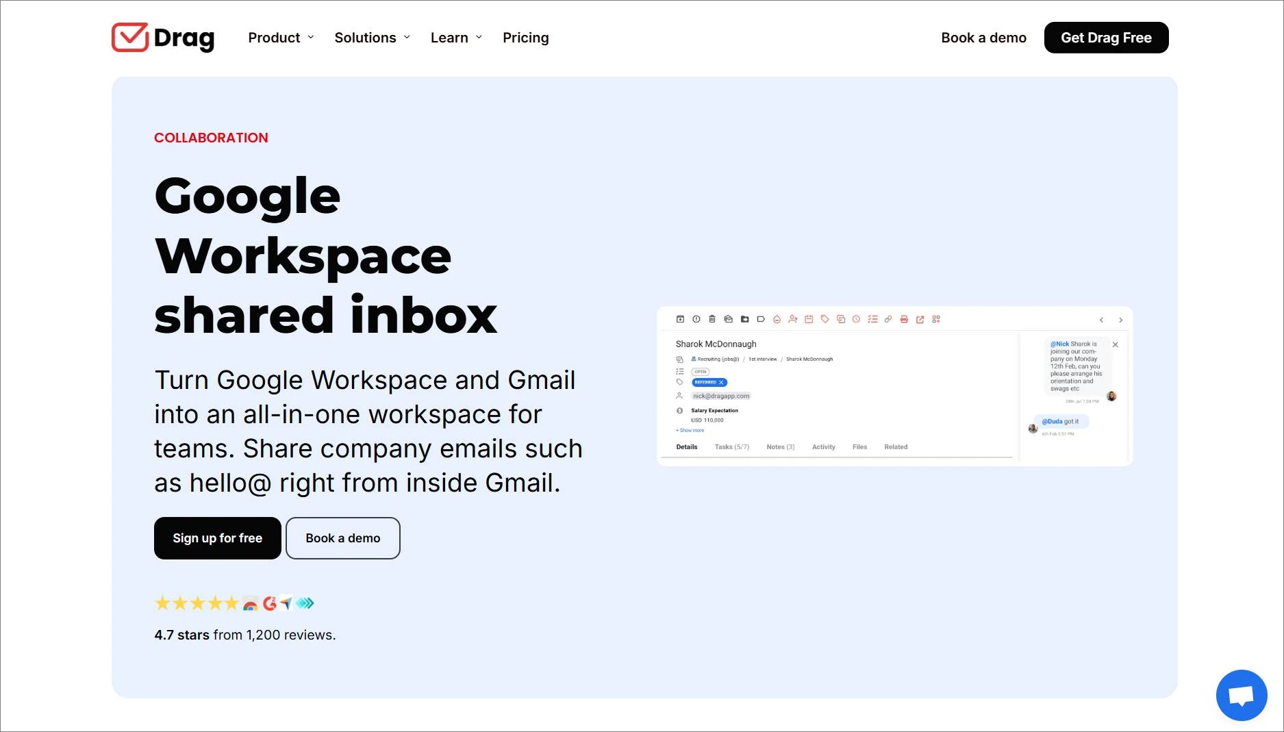
Task: Click the report spam exclamation icon
Action: [696, 319]
